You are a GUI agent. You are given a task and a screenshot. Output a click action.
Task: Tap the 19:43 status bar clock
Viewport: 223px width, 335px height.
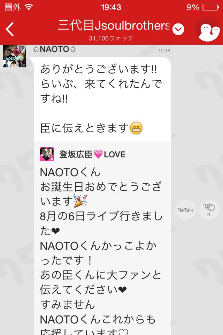point(111,7)
